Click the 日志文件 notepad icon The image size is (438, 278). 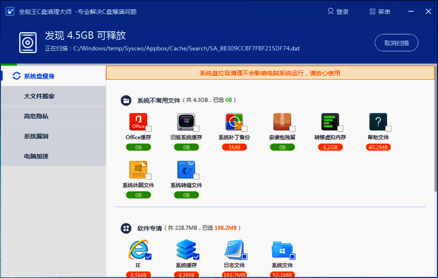pyautogui.click(x=234, y=249)
